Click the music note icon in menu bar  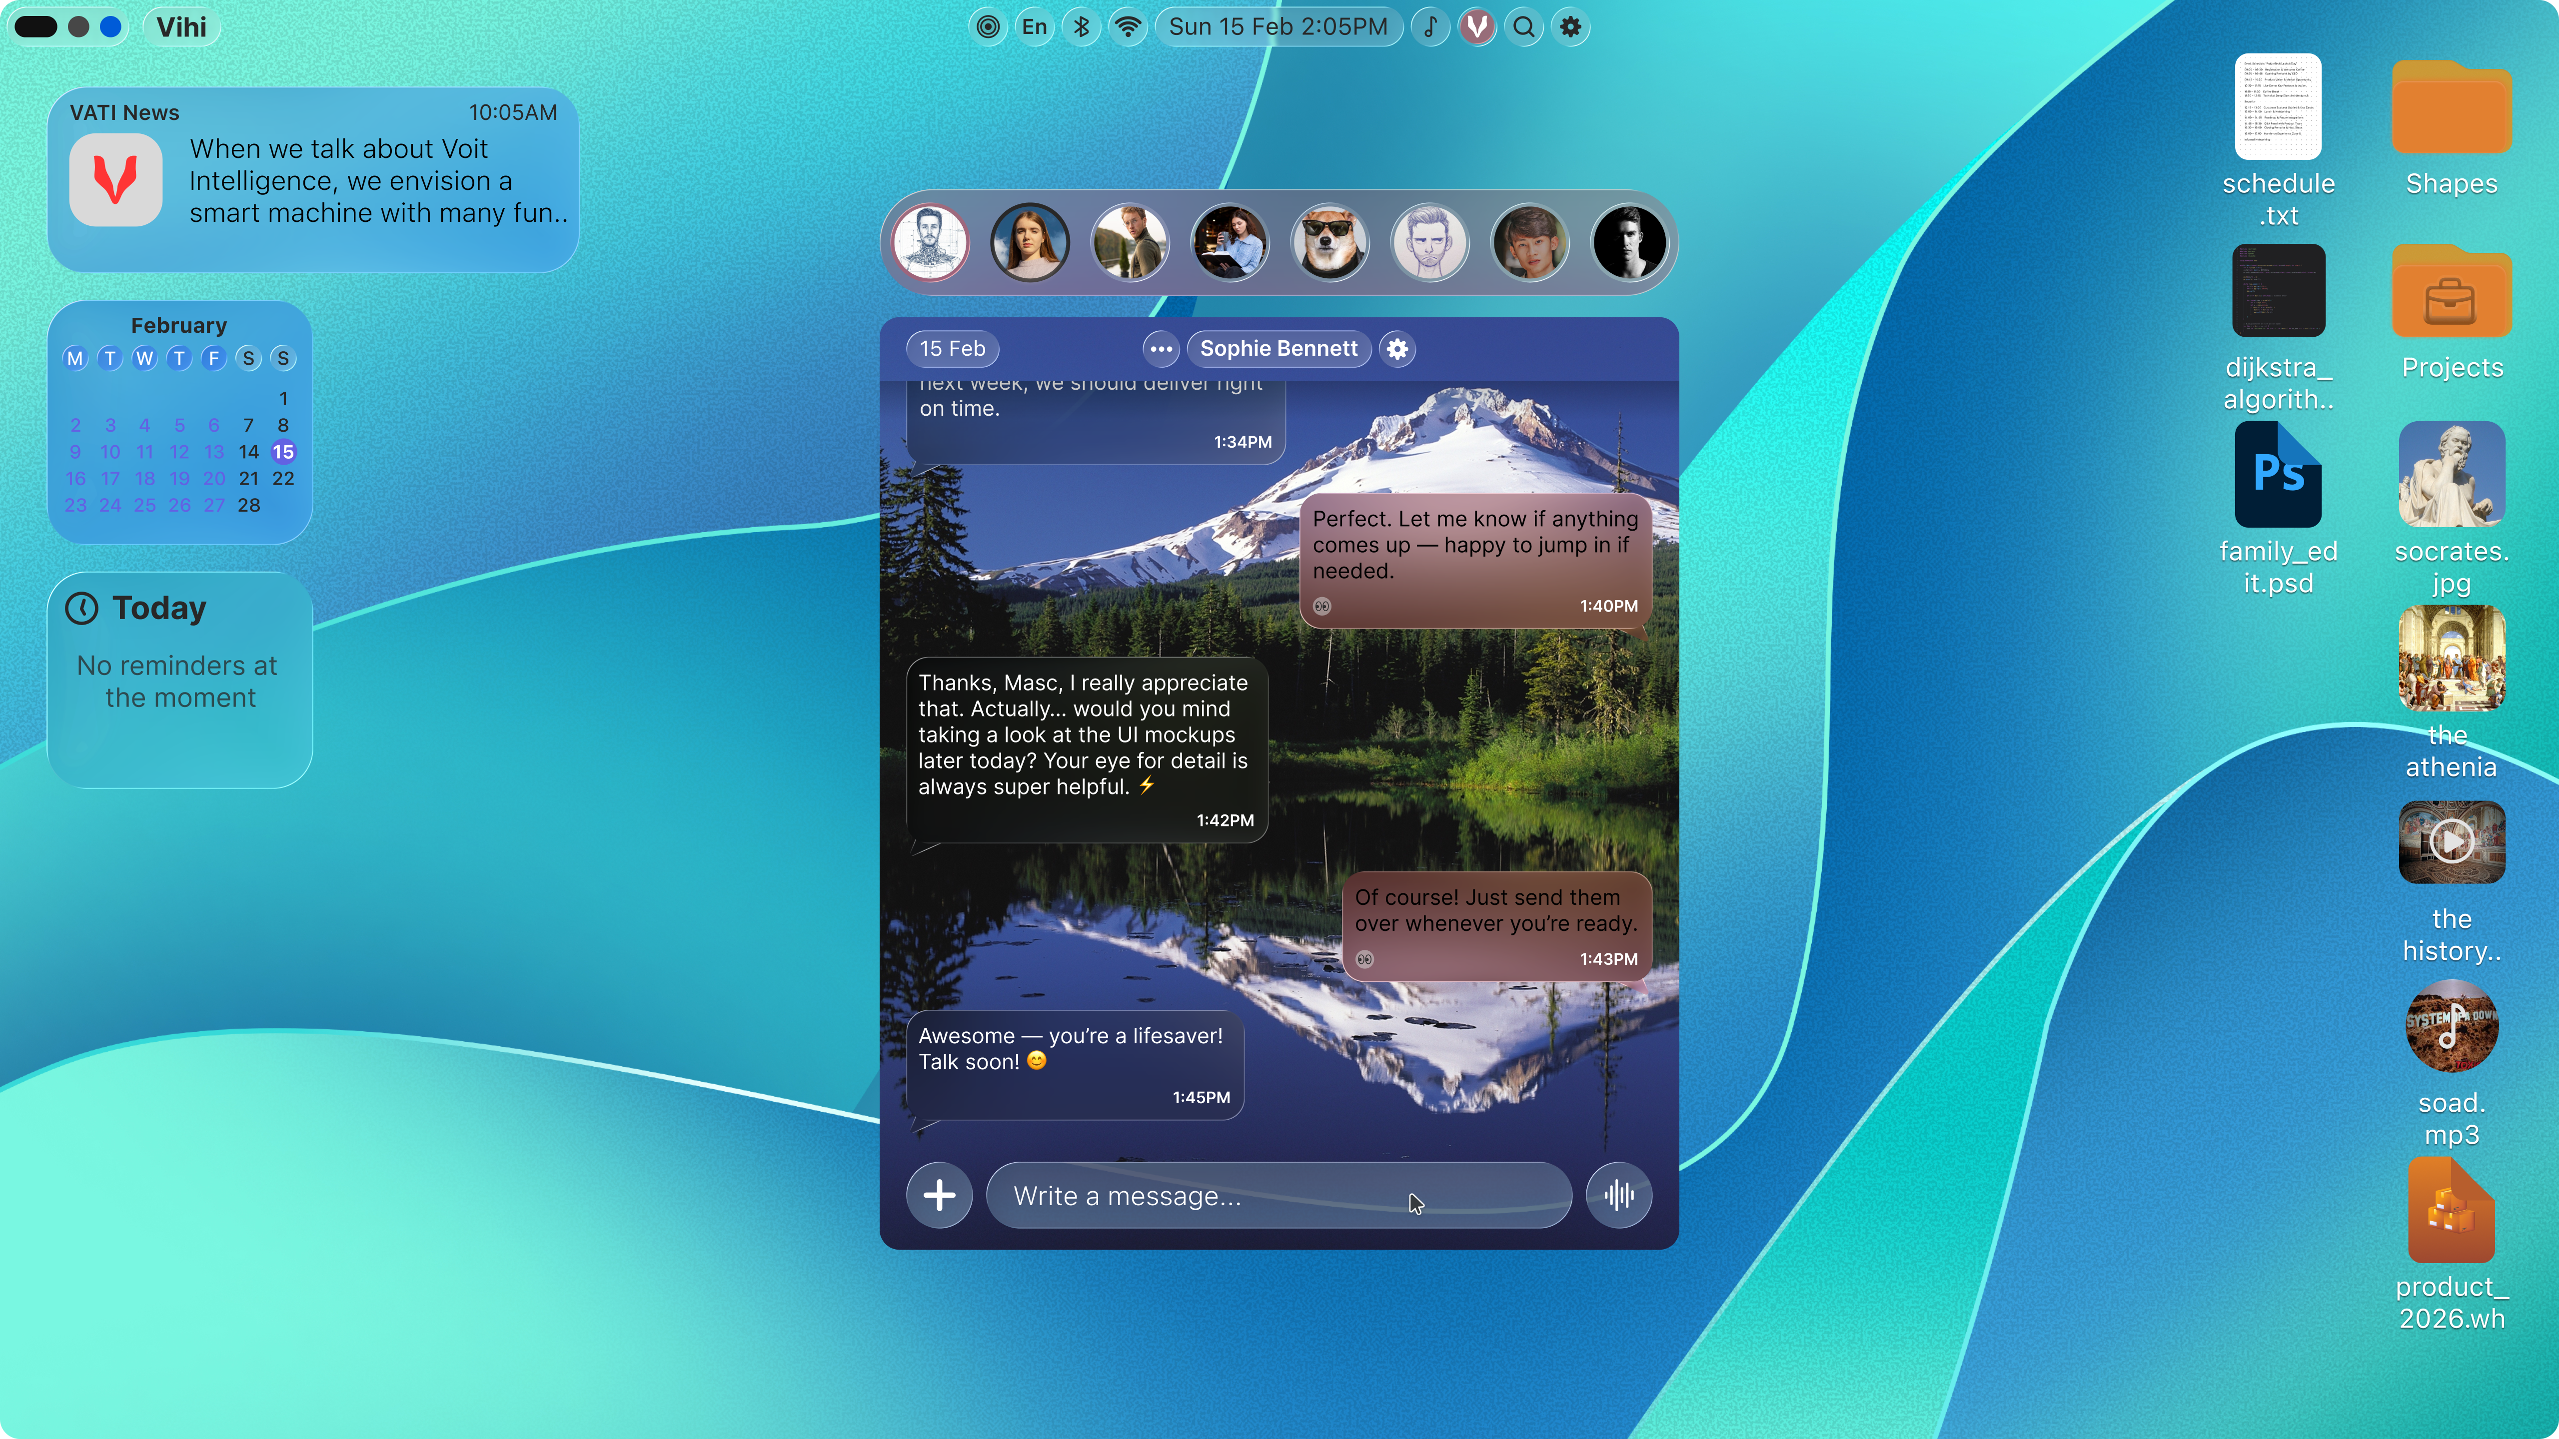point(1429,27)
